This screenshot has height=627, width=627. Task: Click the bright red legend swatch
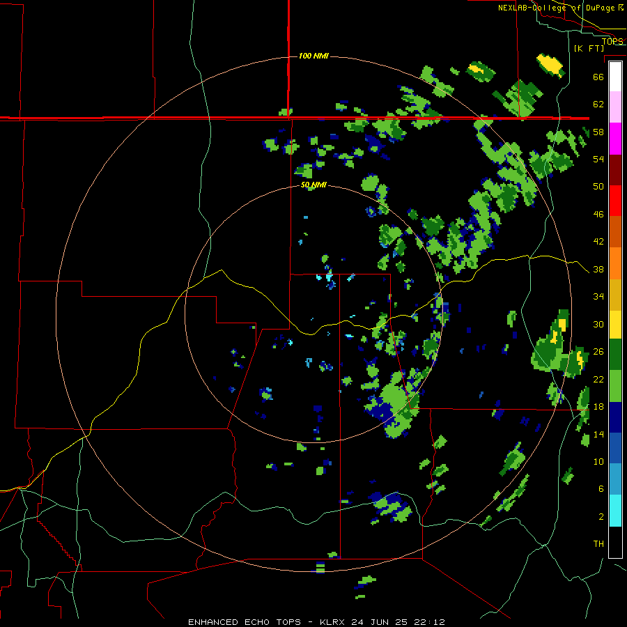point(615,201)
